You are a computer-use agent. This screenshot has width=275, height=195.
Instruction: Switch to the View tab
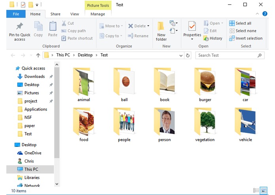[x=74, y=14]
